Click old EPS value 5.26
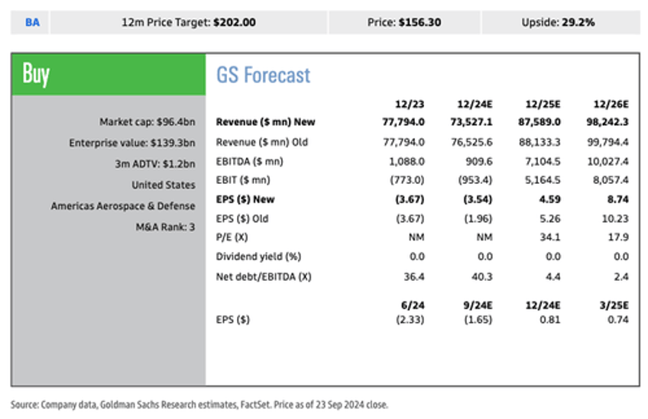This screenshot has width=648, height=419. [x=550, y=219]
